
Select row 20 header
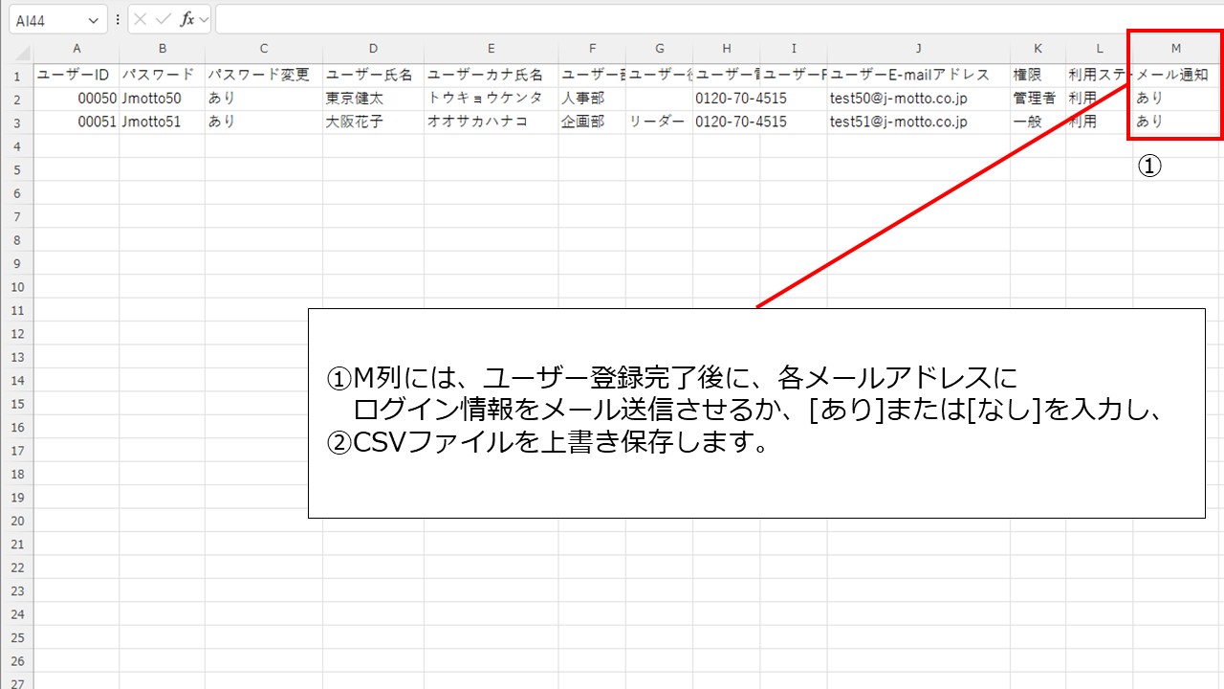(16, 521)
